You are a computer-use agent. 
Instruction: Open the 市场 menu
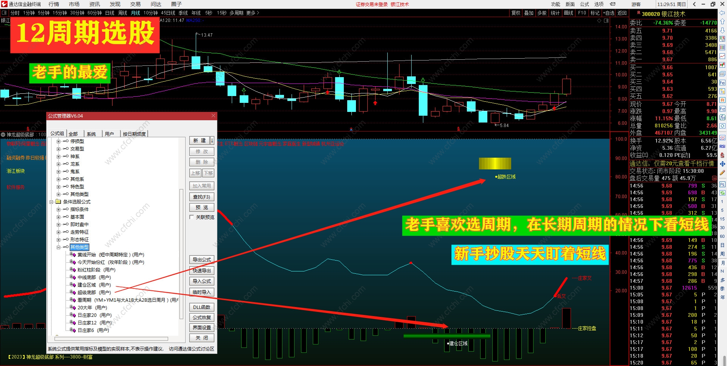tap(74, 4)
